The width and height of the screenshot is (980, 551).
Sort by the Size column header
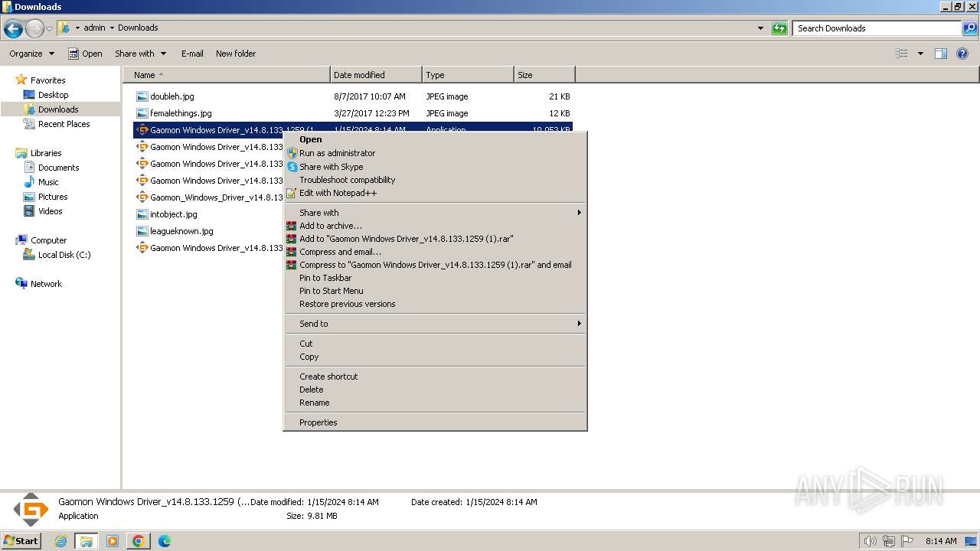click(x=544, y=75)
